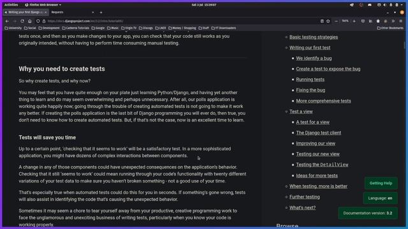
Task: Zoom in with the plus button
Action: coord(354,21)
